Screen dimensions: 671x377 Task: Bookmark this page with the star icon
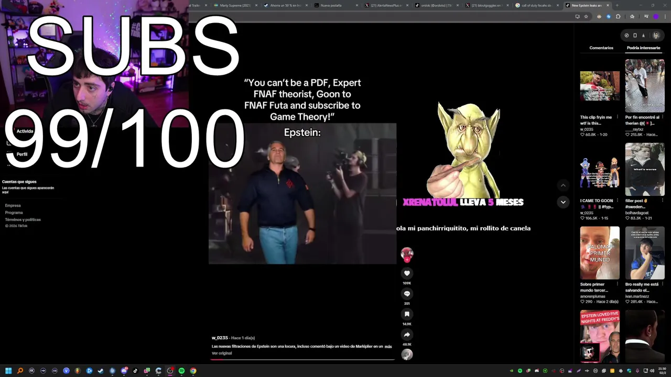(586, 16)
